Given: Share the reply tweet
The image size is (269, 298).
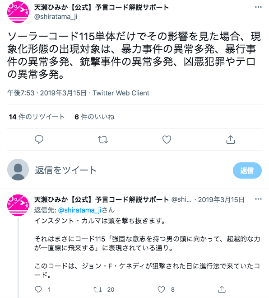Looking at the screenshot, I should (x=222, y=289).
